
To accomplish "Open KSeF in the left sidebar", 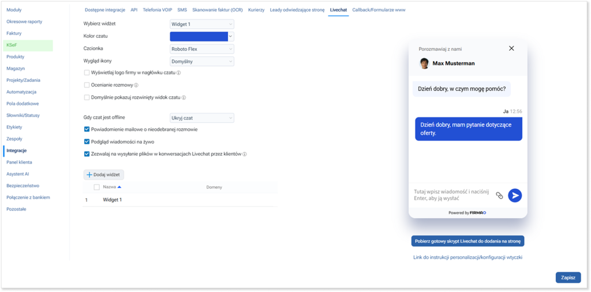I will (28, 45).
